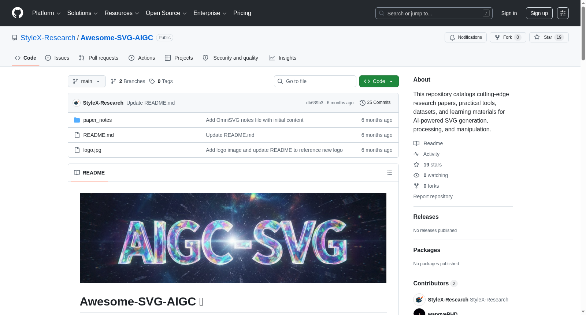Open the Pricing link

coord(242,13)
